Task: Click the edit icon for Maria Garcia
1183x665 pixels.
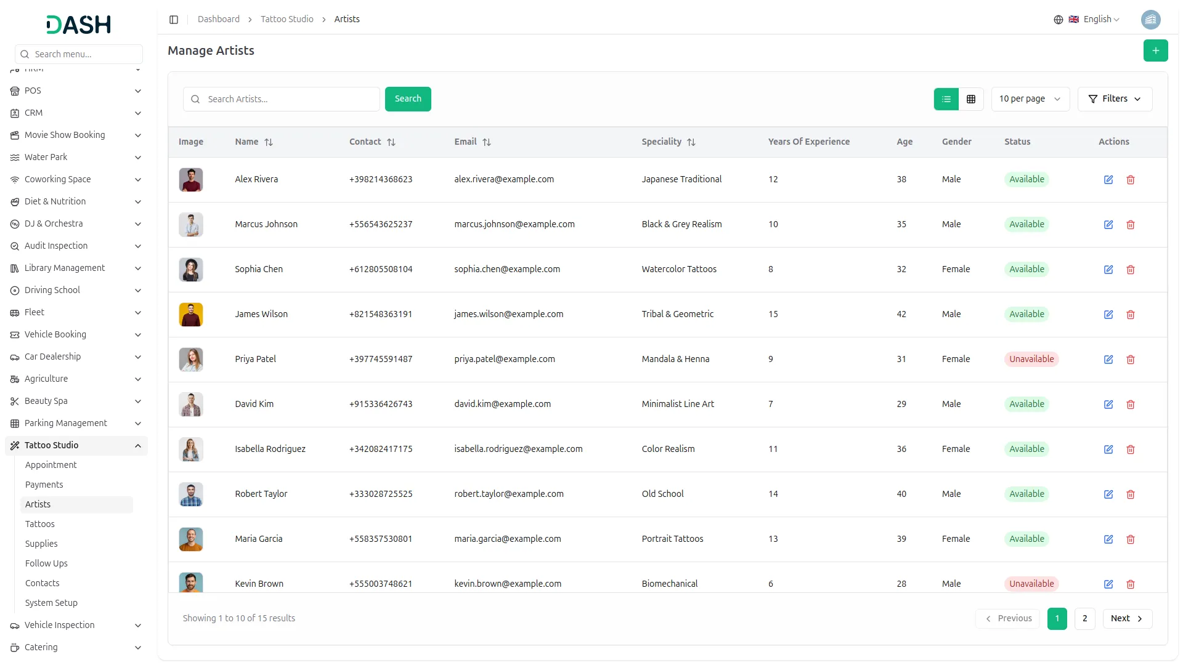Action: pos(1108,539)
